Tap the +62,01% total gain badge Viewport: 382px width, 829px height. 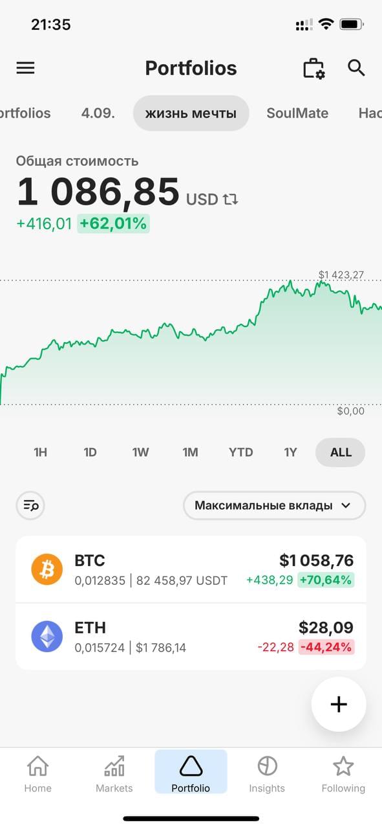pos(113,223)
